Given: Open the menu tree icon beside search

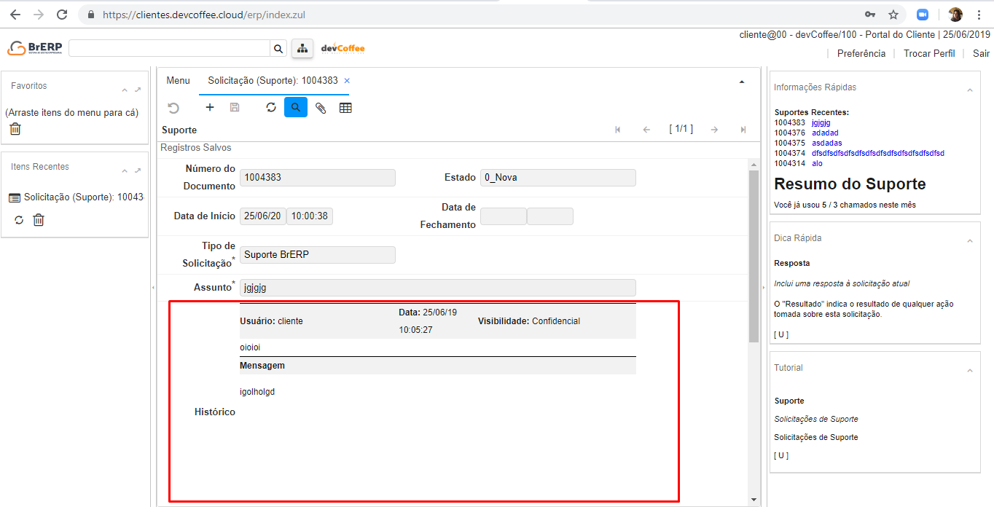Looking at the screenshot, I should click(302, 48).
